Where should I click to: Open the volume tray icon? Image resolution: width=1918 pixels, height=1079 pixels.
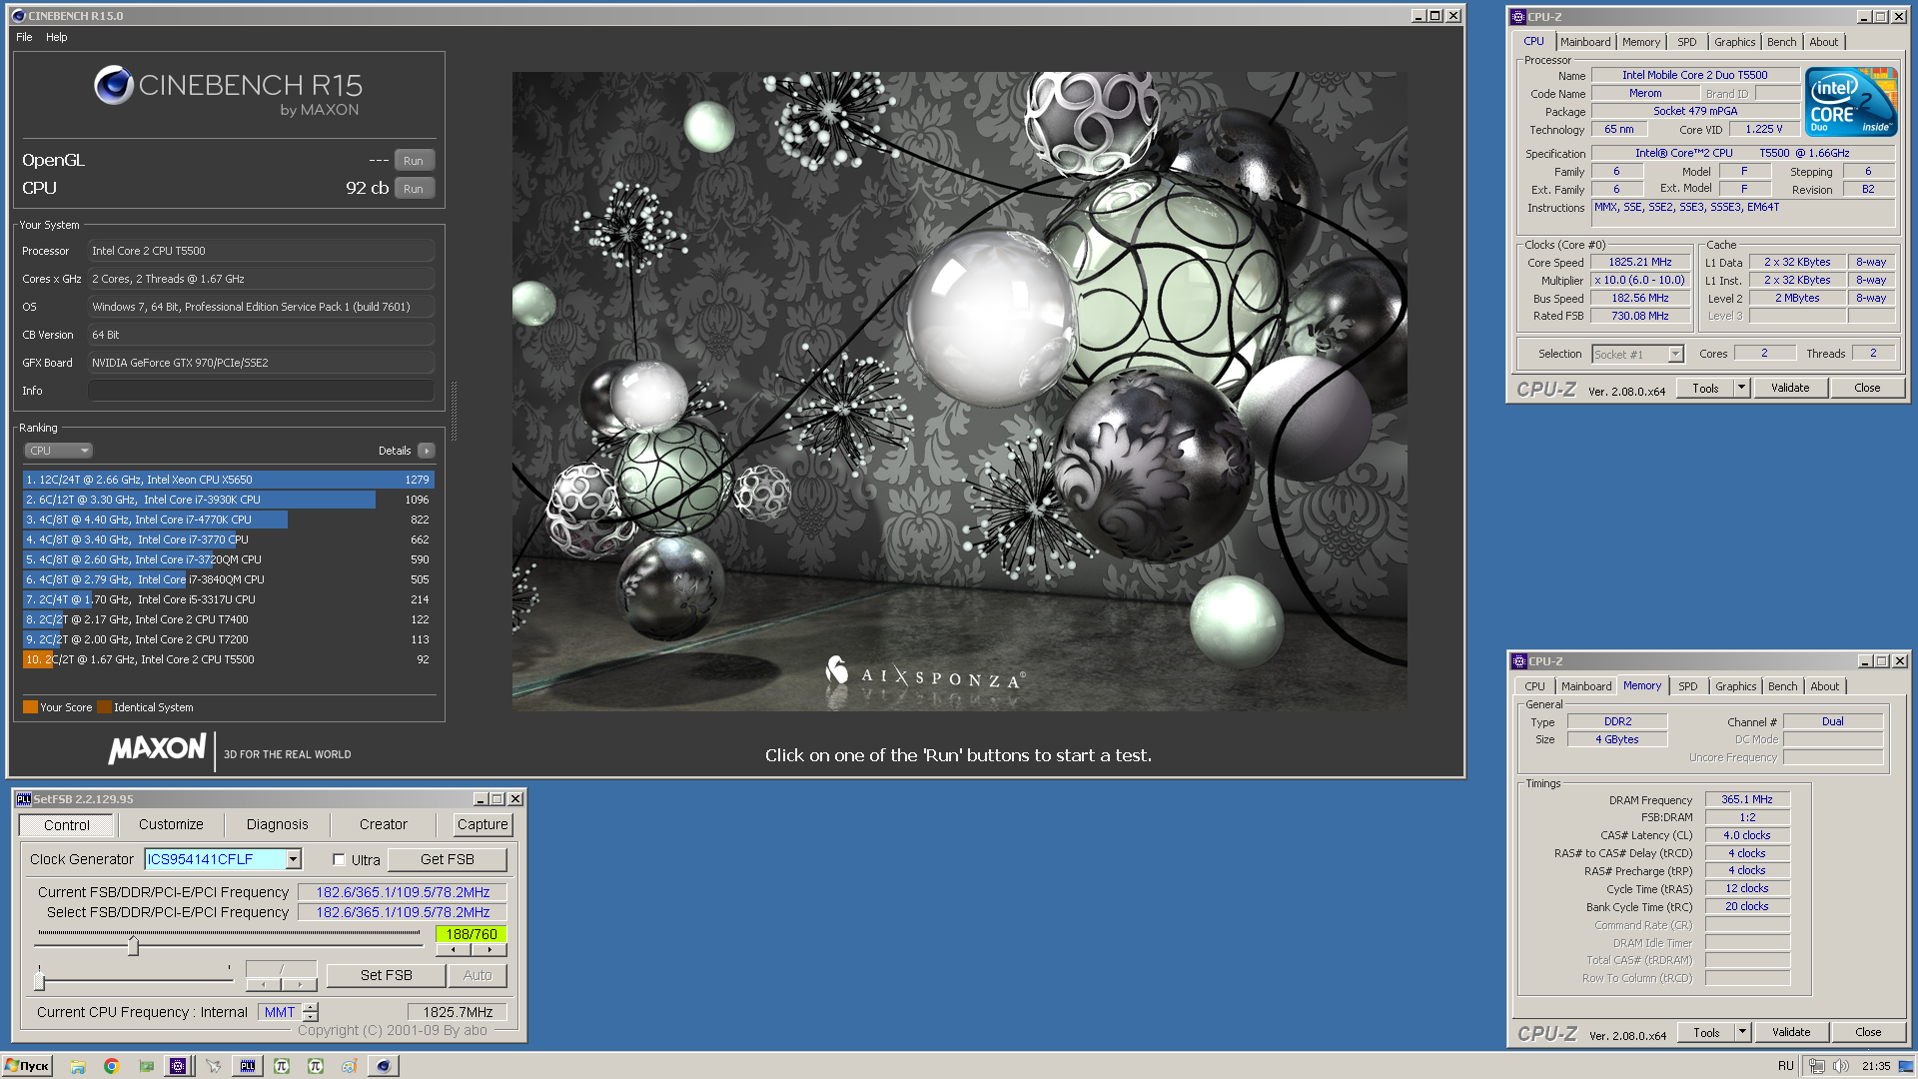(x=1840, y=1066)
